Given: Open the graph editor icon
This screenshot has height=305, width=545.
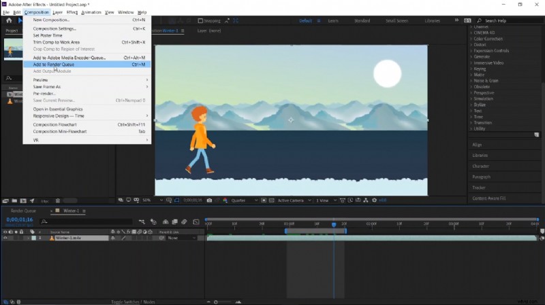Looking at the screenshot, I should point(196,222).
